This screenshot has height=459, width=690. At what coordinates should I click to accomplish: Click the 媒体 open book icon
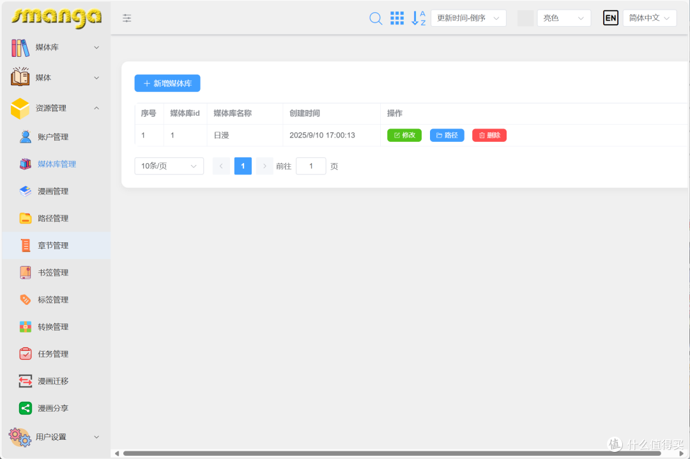20,77
